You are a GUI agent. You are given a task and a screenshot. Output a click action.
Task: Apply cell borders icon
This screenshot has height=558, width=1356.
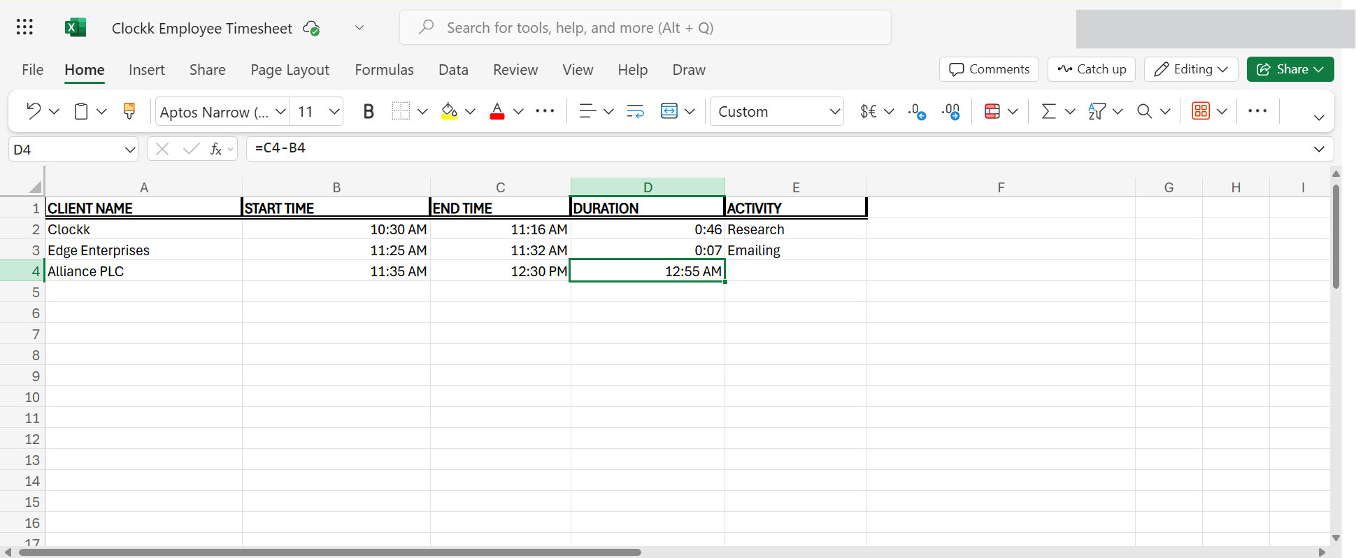tap(401, 111)
